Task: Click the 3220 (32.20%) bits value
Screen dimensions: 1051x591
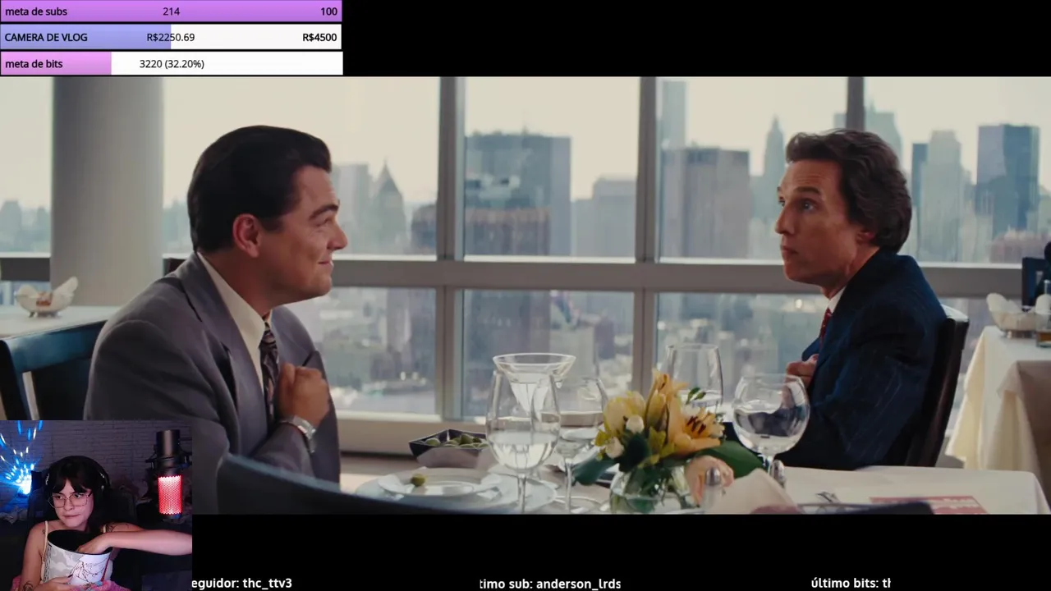Action: coord(172,63)
